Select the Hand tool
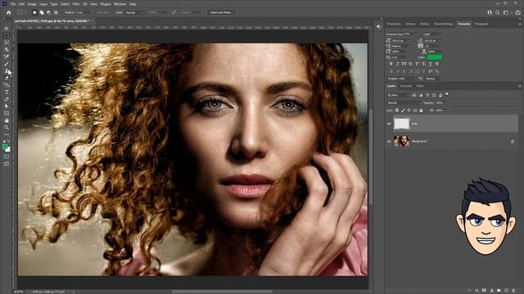This screenshot has width=524, height=294. 7,120
